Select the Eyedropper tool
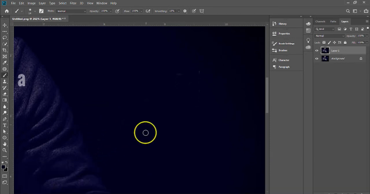 pyautogui.click(x=5, y=63)
